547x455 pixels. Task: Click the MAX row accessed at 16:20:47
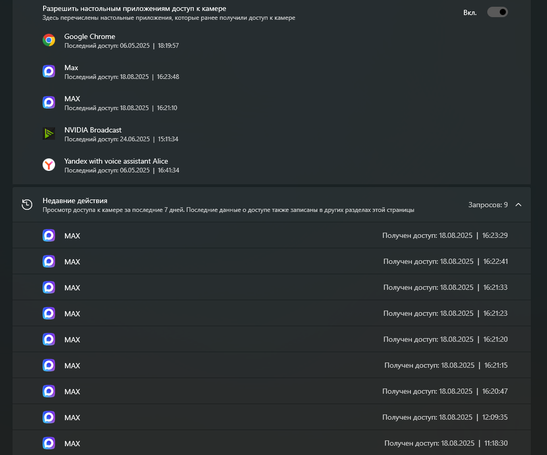[x=271, y=391]
